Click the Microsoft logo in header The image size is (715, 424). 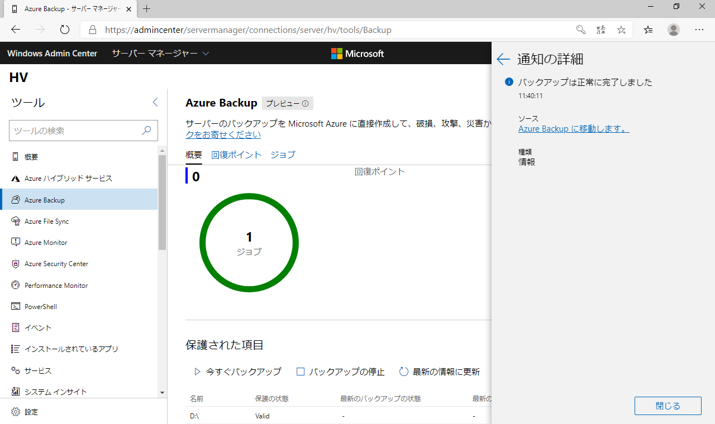(x=357, y=54)
